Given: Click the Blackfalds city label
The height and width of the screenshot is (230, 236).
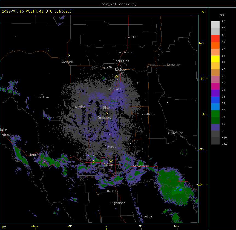Looking at the screenshot, I should (x=121, y=61).
